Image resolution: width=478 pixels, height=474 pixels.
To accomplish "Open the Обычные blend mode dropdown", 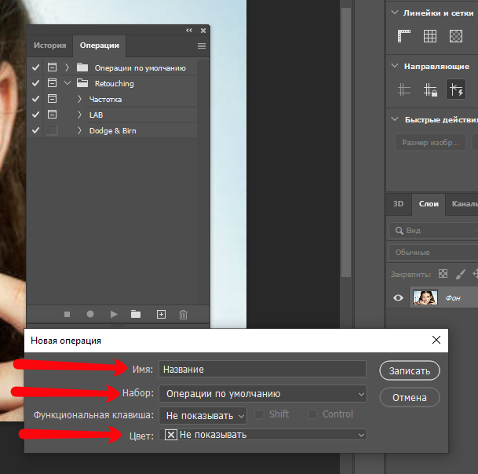I will click(433, 253).
